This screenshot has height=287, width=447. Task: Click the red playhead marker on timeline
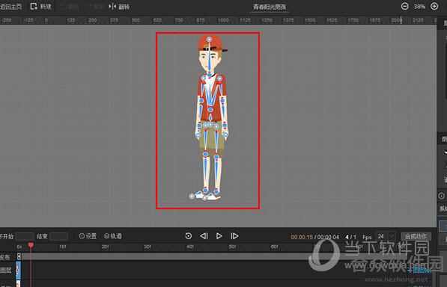click(x=31, y=245)
